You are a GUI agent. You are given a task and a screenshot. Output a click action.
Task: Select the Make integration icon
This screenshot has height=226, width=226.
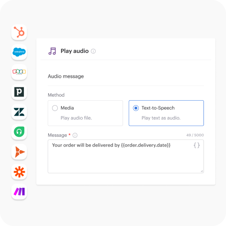(x=19, y=192)
